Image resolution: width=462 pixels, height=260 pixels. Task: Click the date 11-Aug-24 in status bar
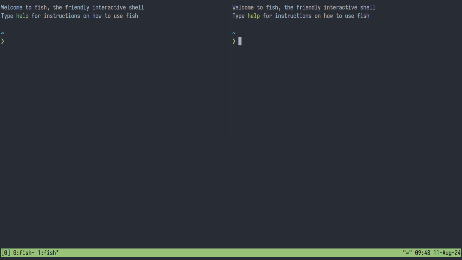447,253
